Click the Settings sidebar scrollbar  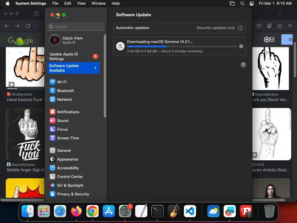[x=105, y=76]
